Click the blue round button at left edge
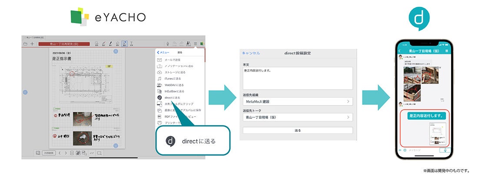 pyautogui.click(x=25, y=92)
